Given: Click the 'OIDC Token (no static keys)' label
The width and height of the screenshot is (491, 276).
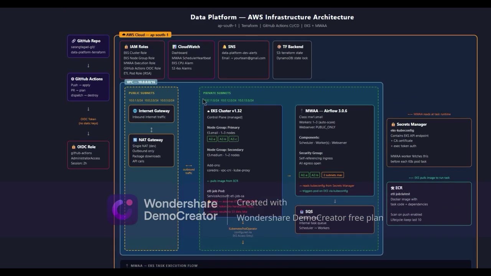Looking at the screenshot, I should click(88, 121).
